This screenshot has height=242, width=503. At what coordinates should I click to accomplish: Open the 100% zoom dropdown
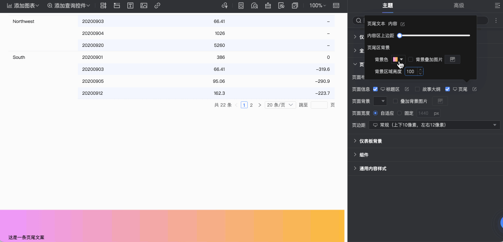click(x=318, y=5)
